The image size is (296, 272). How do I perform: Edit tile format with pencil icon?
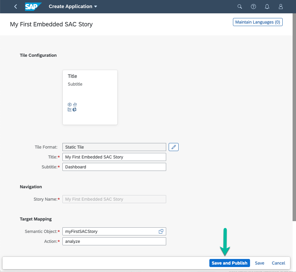pyautogui.click(x=174, y=147)
